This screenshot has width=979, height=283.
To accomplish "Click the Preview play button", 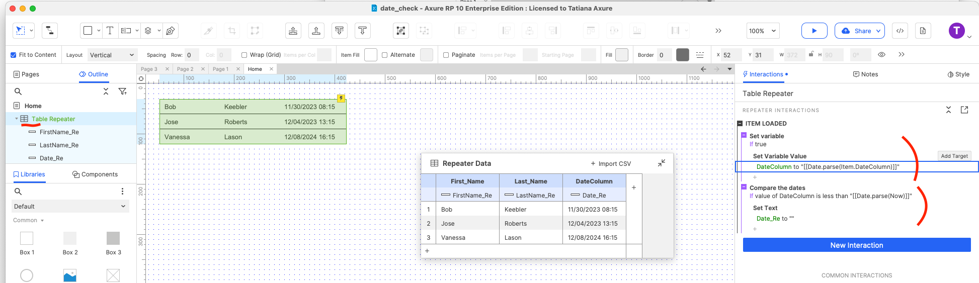I will tap(814, 31).
